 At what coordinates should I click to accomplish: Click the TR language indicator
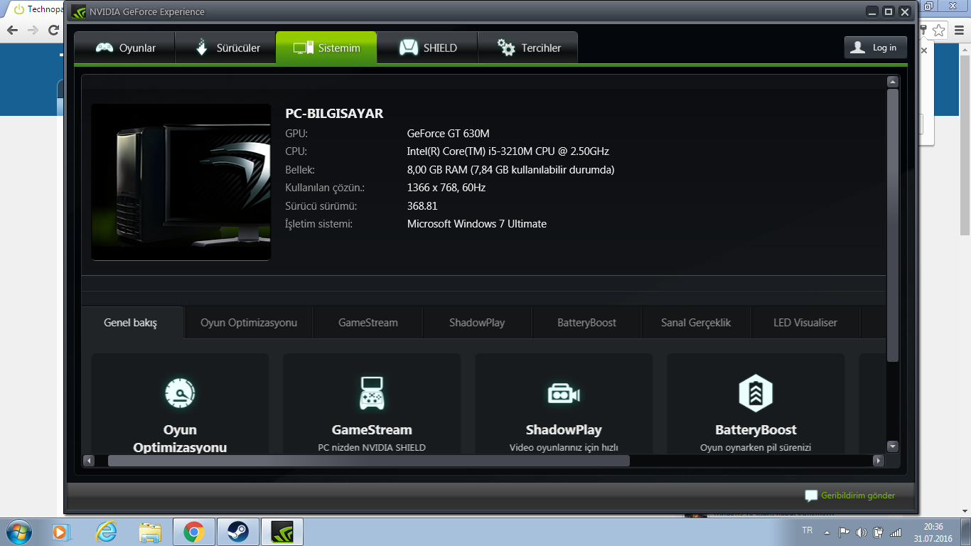coord(807,531)
